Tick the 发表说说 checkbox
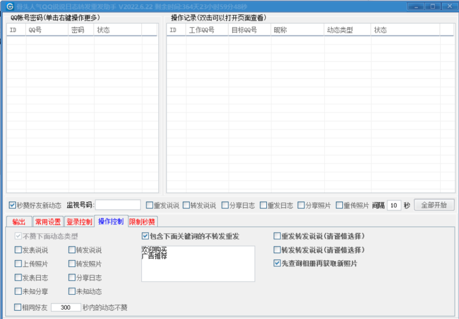Image resolution: width=459 pixels, height=319 pixels. [18, 250]
